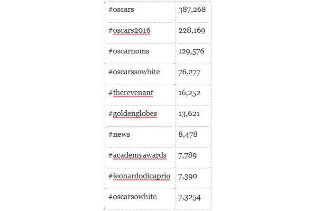Click the 8,478 number cell

coord(187,134)
